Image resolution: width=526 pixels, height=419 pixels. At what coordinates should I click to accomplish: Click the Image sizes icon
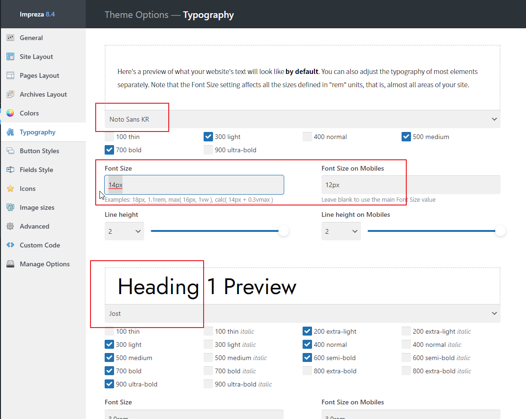pos(10,207)
